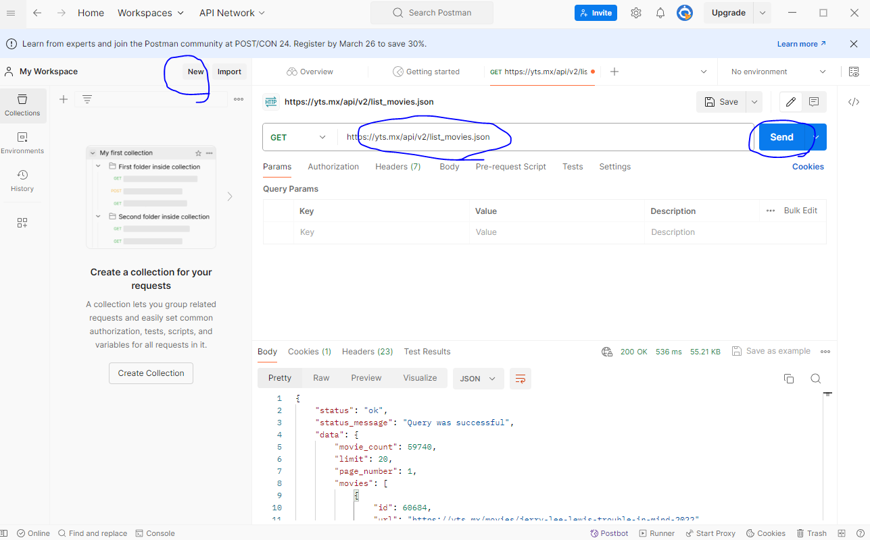
Task: Switch the response view to Raw
Action: (x=321, y=378)
